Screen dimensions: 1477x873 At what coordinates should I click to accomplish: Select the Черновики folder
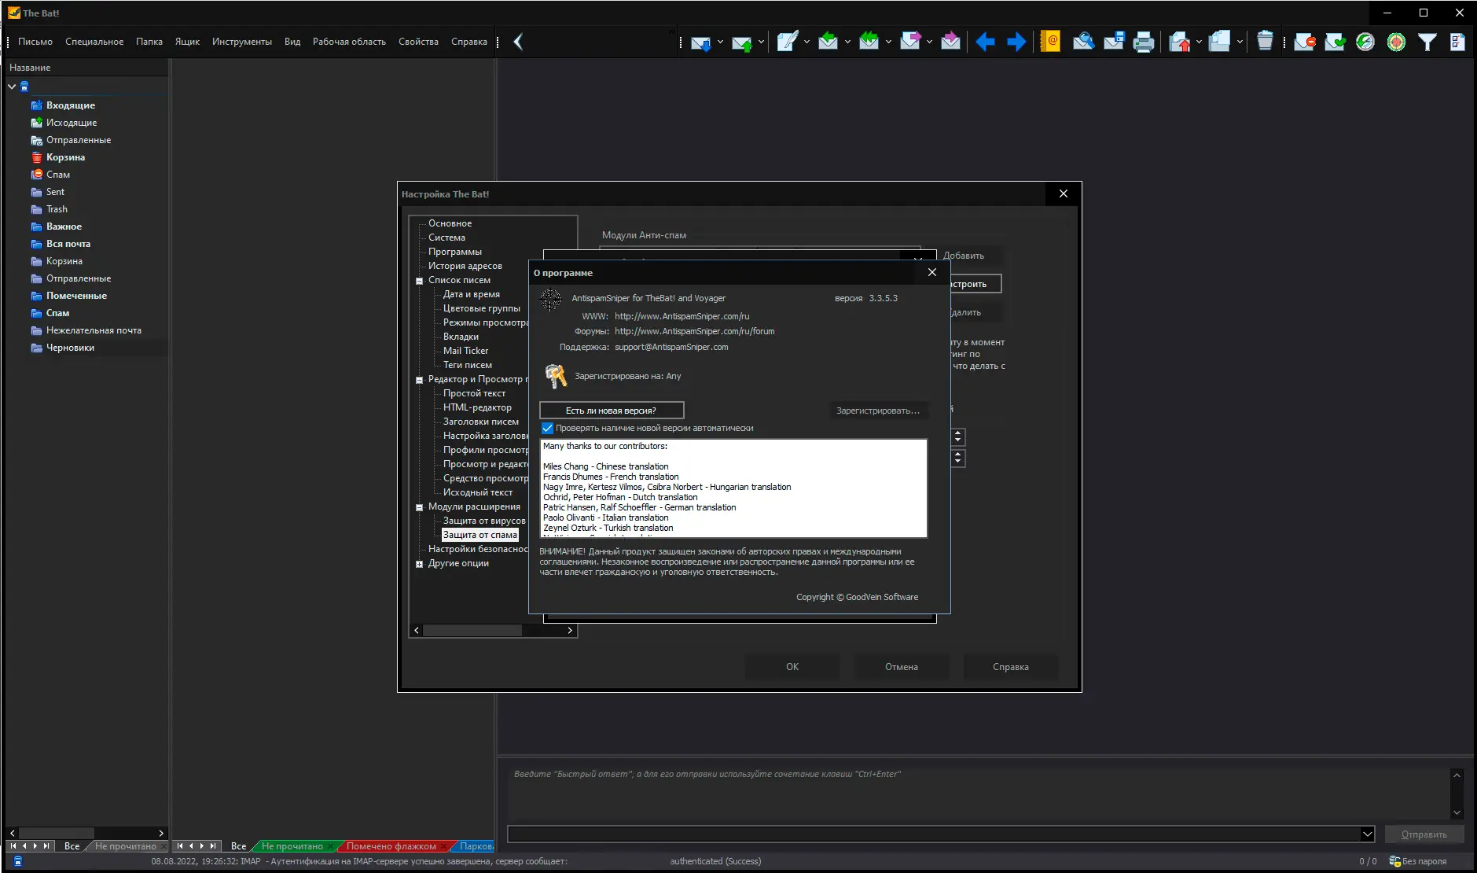pos(70,348)
